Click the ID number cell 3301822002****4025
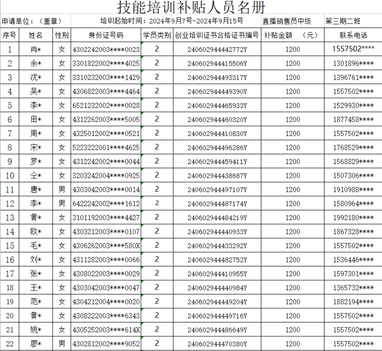Viewport: 382px width, 351px height. tap(106, 64)
